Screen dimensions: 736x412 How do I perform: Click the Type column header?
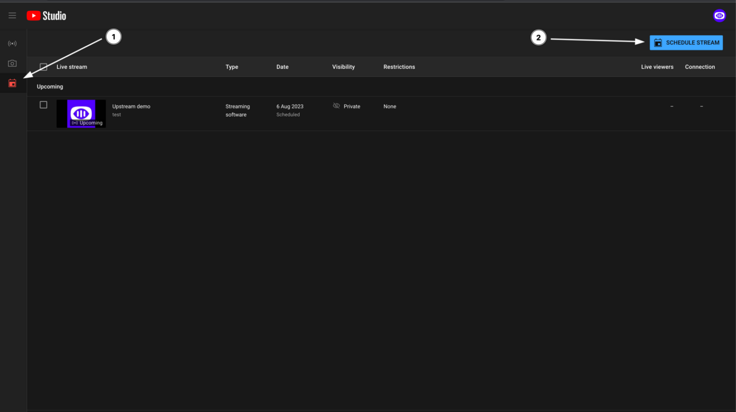click(231, 67)
